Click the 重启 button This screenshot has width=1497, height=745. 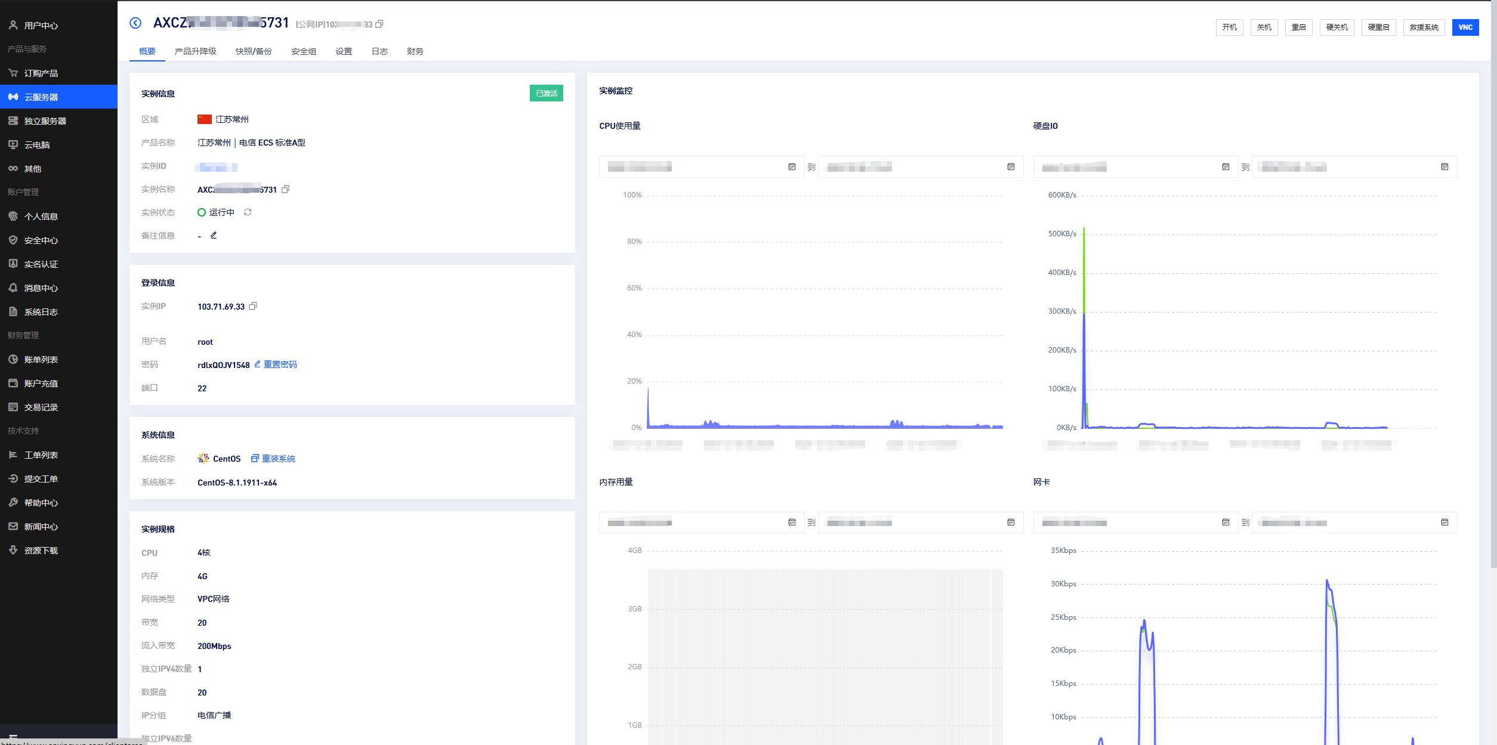pos(1299,27)
